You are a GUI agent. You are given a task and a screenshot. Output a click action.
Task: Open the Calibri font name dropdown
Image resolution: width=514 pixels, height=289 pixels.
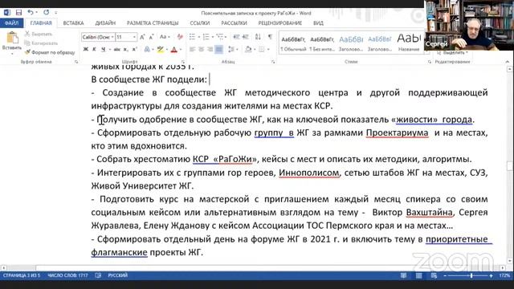click(x=112, y=37)
